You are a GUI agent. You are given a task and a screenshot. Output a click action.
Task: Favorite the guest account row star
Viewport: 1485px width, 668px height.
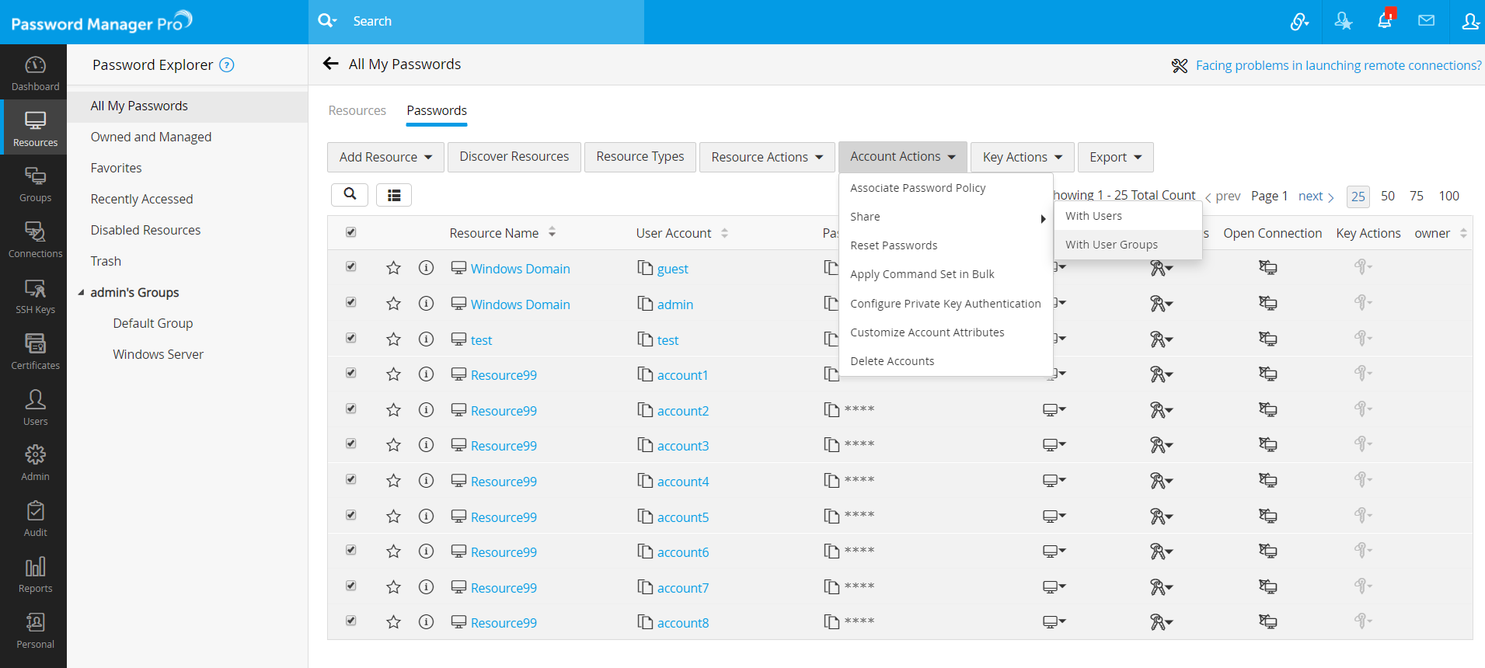394,268
